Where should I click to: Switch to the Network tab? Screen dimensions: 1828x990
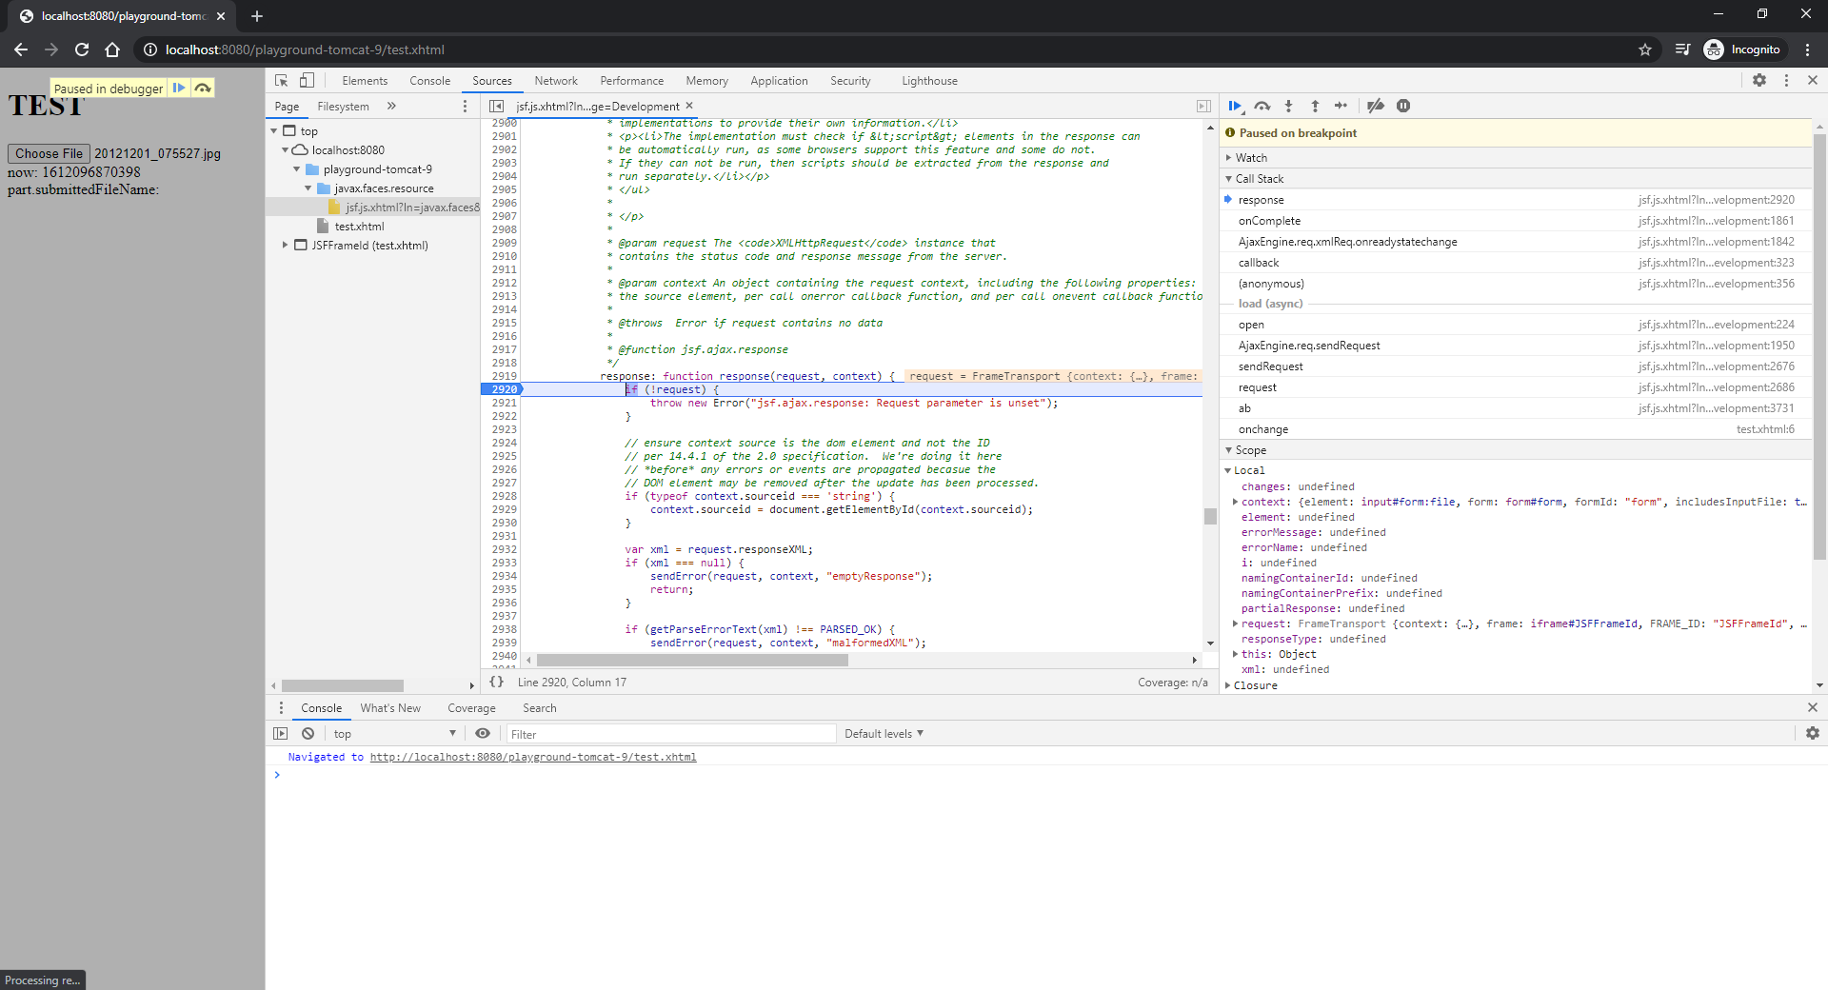tap(555, 80)
